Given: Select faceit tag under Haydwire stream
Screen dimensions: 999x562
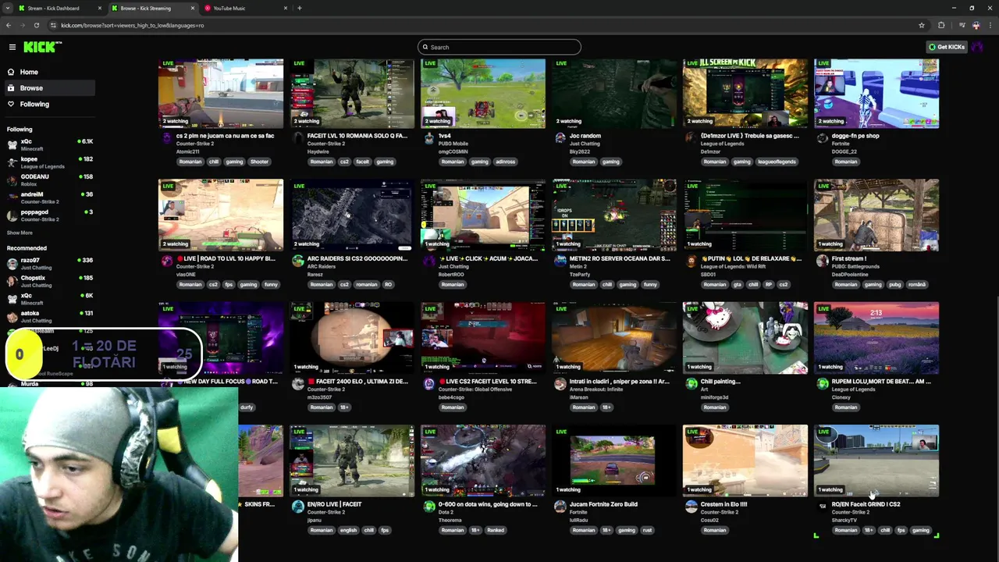Looking at the screenshot, I should pyautogui.click(x=362, y=162).
